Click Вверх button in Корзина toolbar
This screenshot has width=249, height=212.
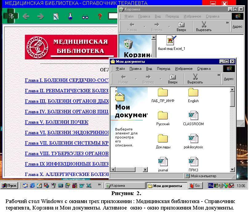181,27
